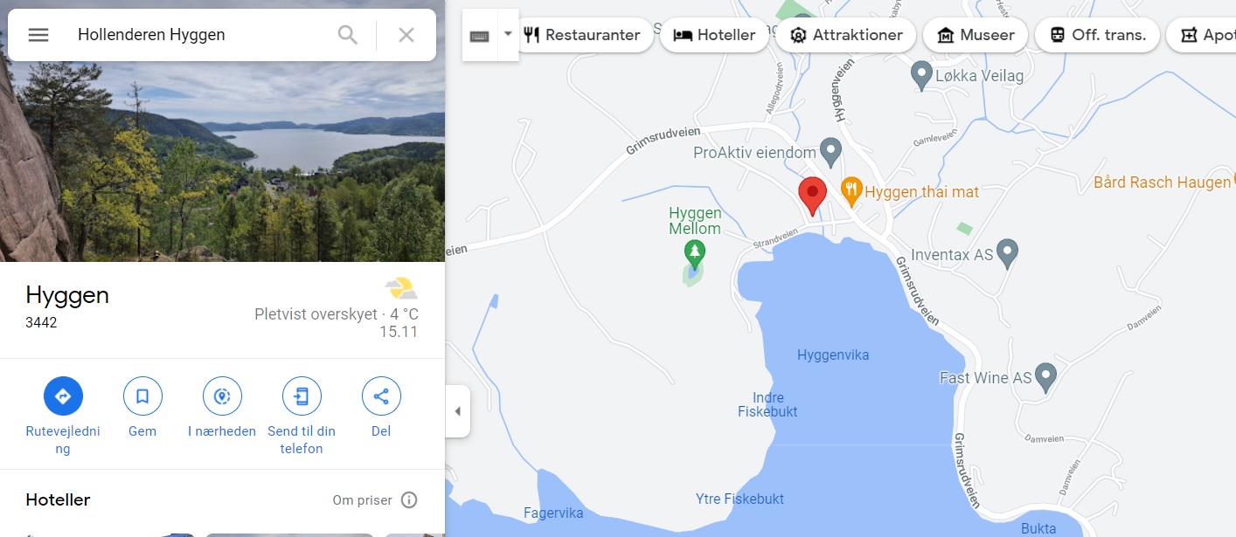Open the hamburger main menu

38,35
